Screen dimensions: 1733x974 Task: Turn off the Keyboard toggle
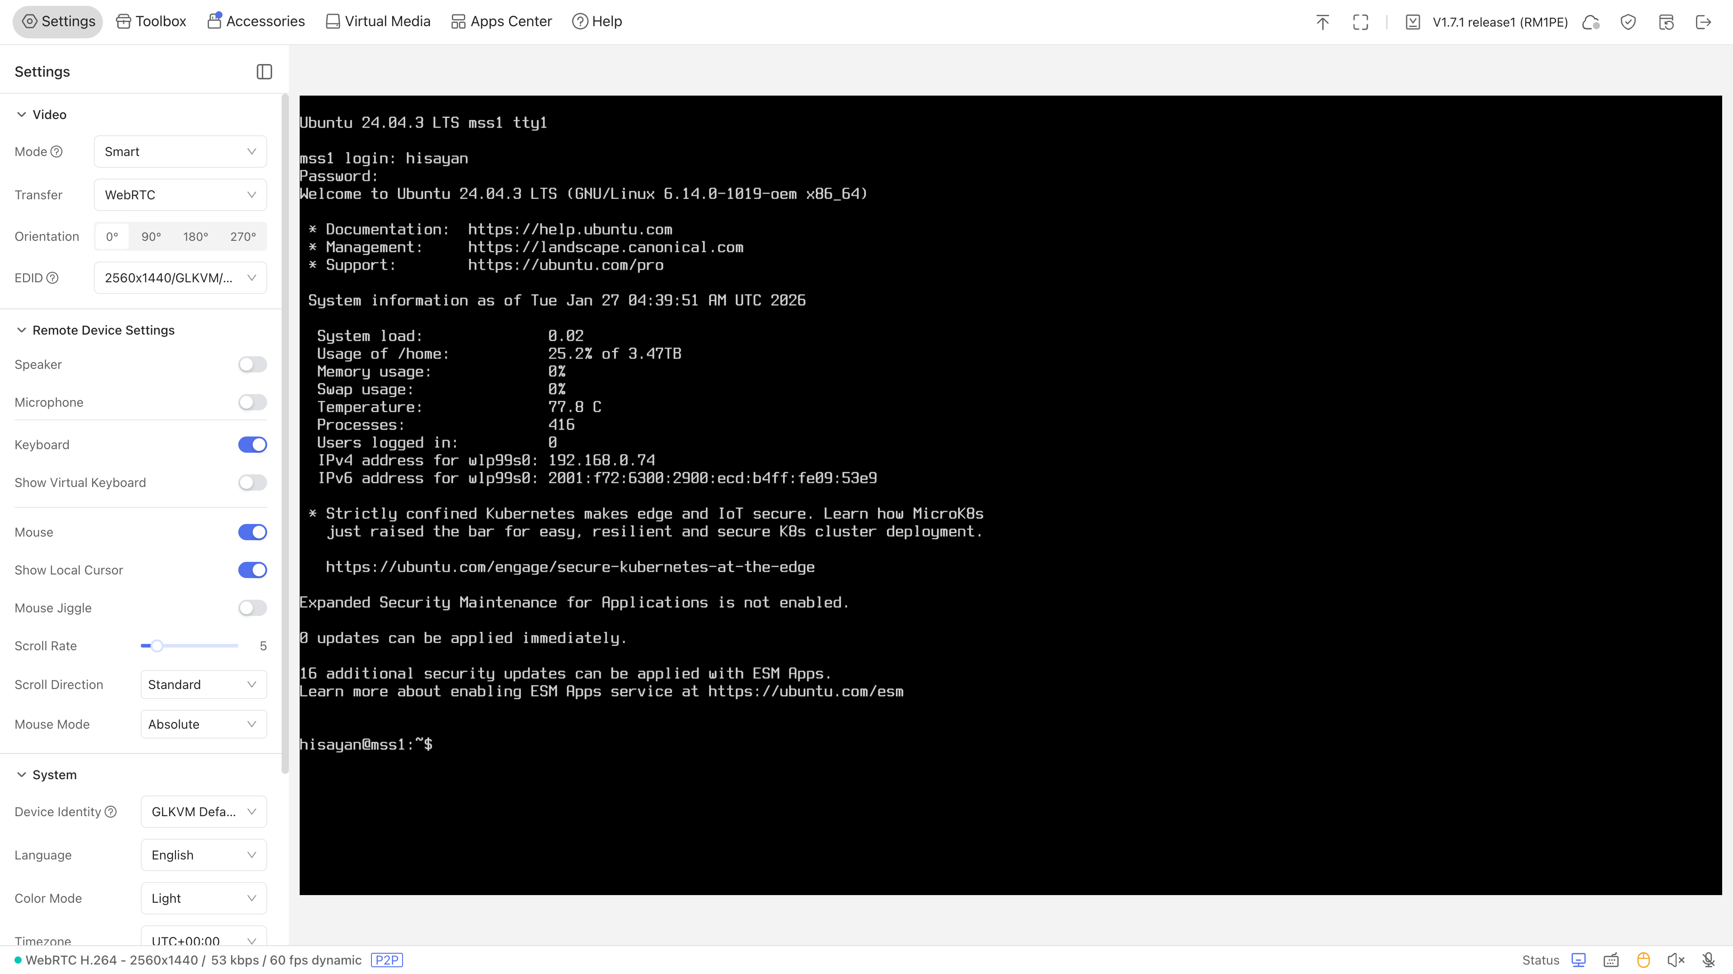pyautogui.click(x=252, y=445)
